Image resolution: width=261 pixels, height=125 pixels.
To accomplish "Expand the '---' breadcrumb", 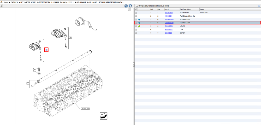I will [x=7, y=2].
